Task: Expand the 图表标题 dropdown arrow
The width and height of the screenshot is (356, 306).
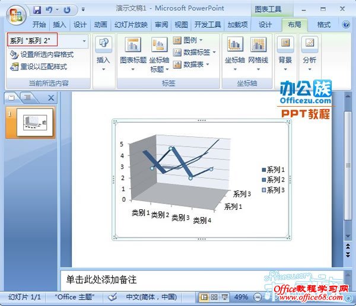Action: coord(133,69)
